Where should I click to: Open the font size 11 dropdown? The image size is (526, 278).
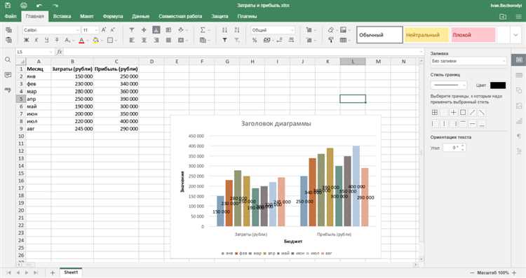96,30
